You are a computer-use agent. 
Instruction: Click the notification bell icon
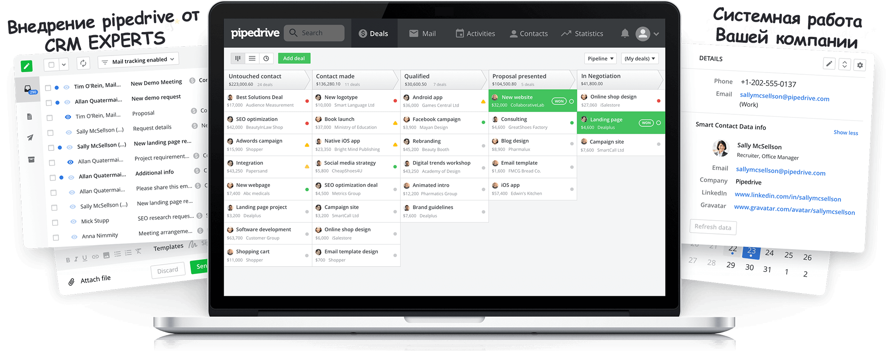click(625, 33)
